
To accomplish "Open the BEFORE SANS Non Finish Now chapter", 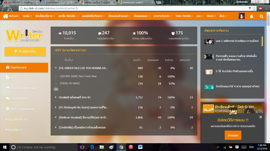I will click(x=78, y=76).
